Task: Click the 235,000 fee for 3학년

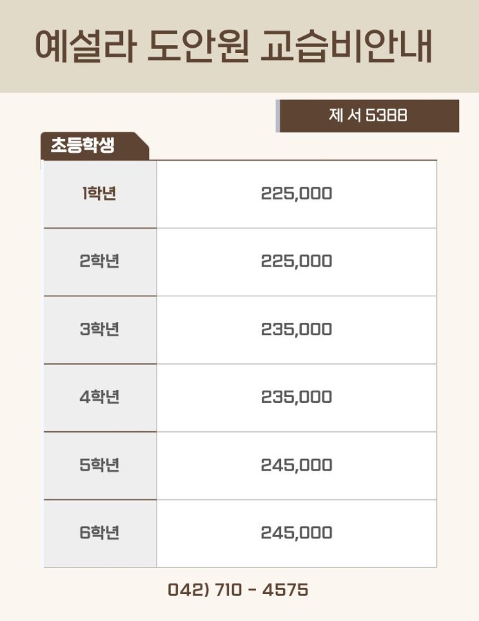Action: 297,329
